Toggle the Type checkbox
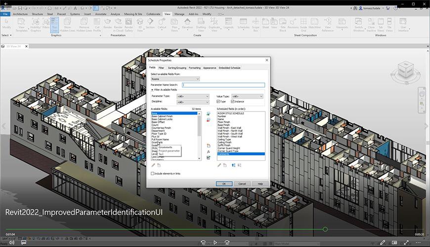 click(218, 102)
